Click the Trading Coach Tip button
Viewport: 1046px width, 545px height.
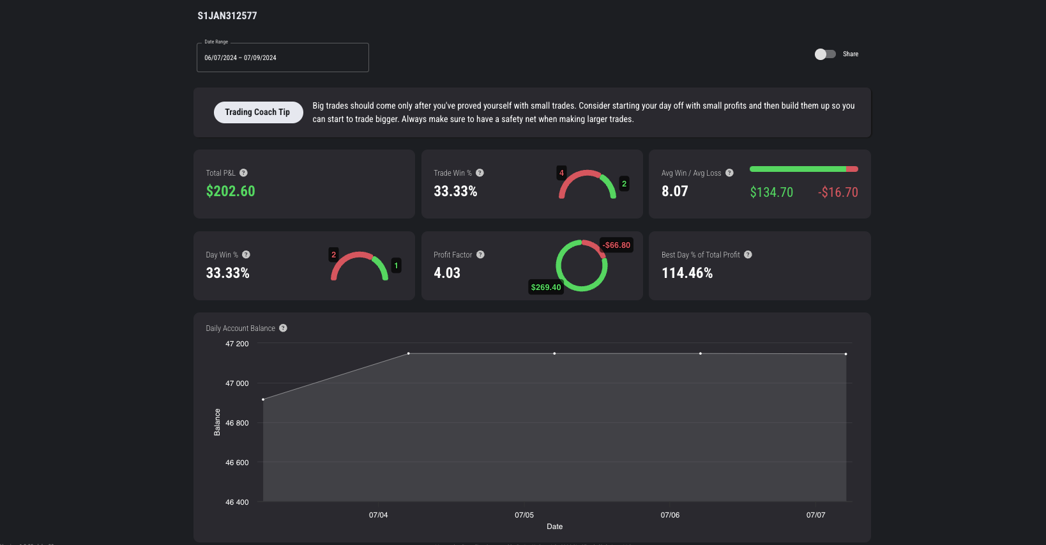(x=258, y=112)
